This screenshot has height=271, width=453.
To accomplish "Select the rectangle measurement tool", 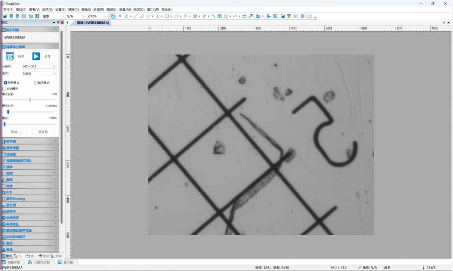I will pyautogui.click(x=167, y=16).
